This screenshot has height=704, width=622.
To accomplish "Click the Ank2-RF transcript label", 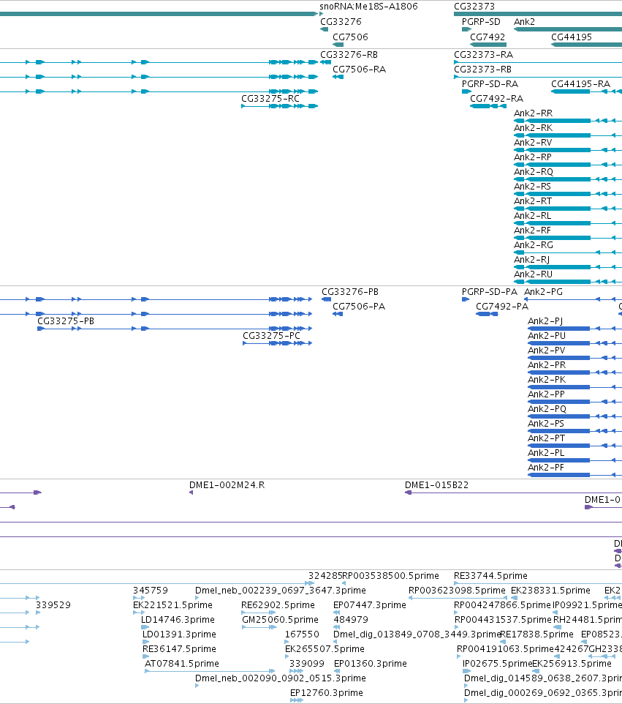I will coord(532,231).
